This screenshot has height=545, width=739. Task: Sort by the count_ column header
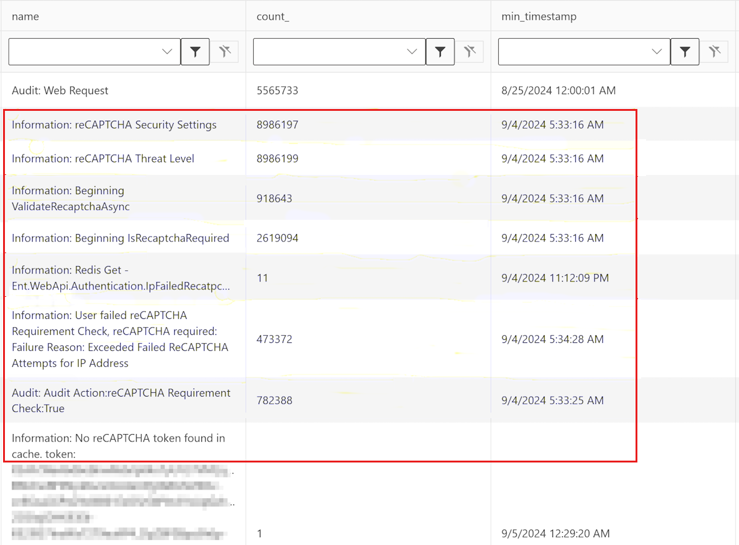coord(273,17)
